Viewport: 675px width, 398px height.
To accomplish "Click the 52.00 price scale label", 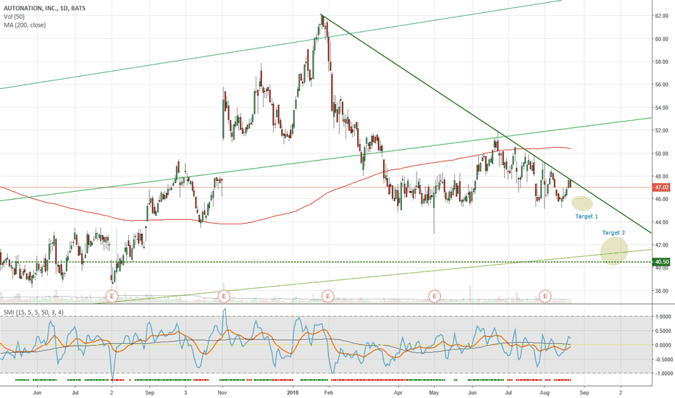I will [662, 130].
